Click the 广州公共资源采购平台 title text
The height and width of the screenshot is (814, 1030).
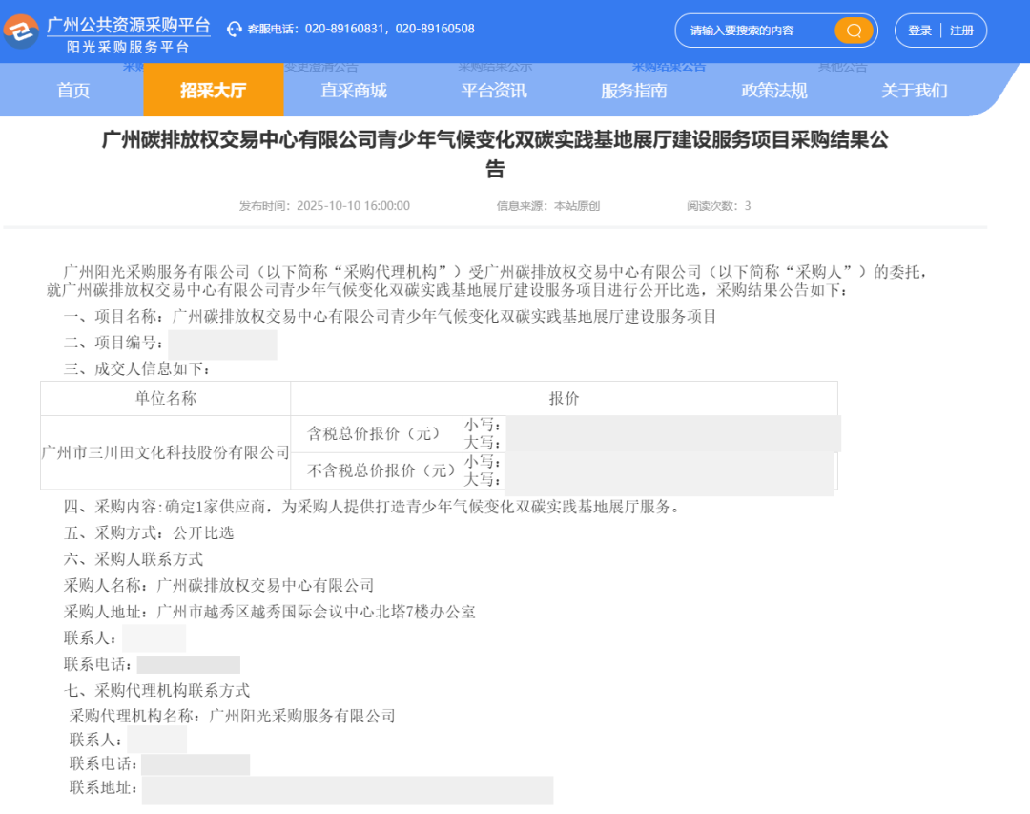tap(128, 24)
